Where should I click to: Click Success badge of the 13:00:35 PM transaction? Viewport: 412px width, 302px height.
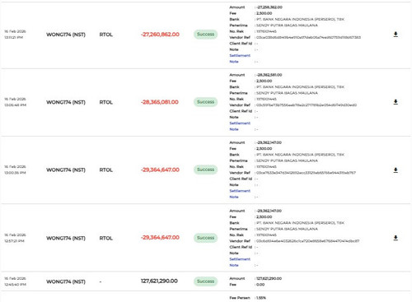tap(205, 170)
